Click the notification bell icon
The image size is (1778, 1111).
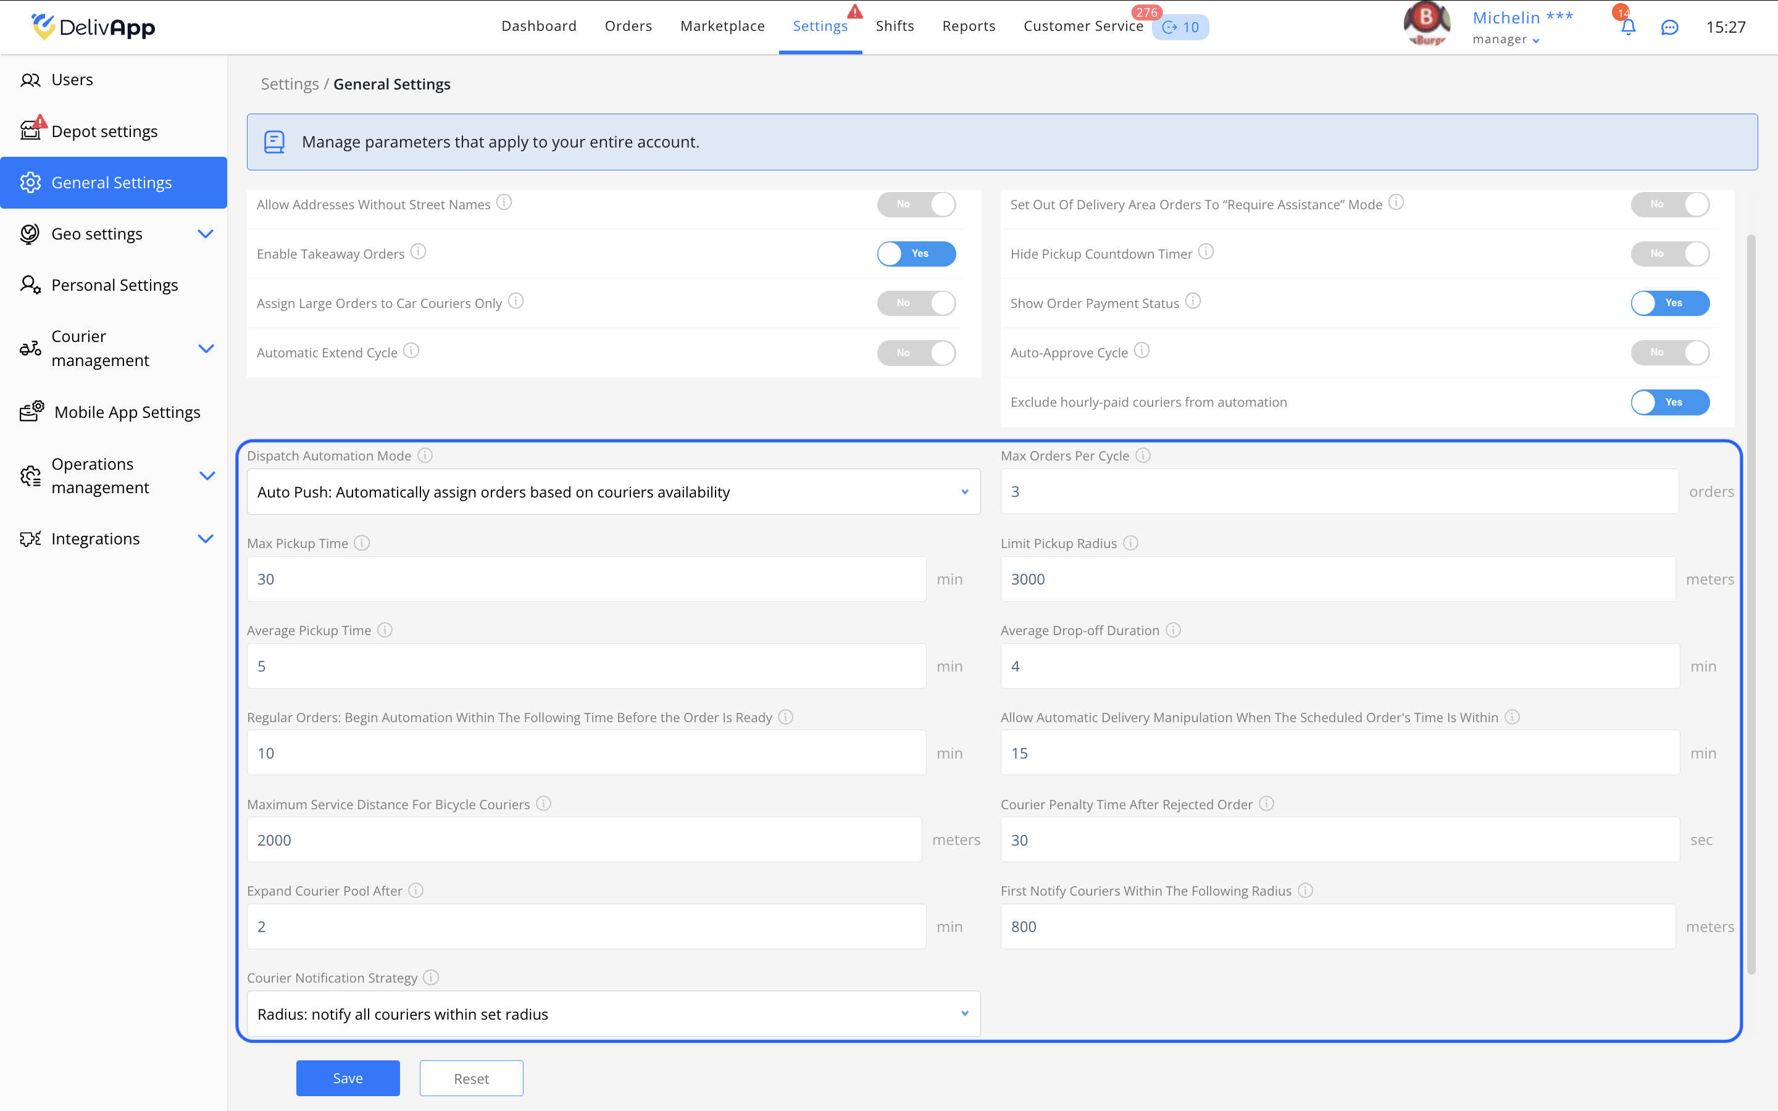click(x=1627, y=27)
